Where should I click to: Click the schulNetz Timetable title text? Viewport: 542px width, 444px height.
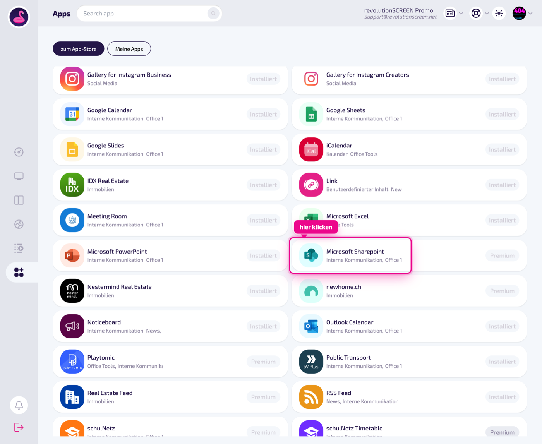click(354, 428)
